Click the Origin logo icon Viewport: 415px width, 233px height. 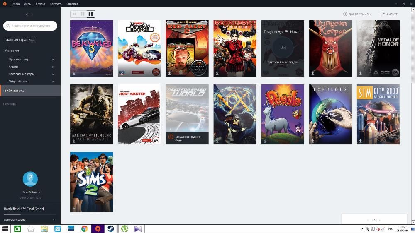[5, 4]
